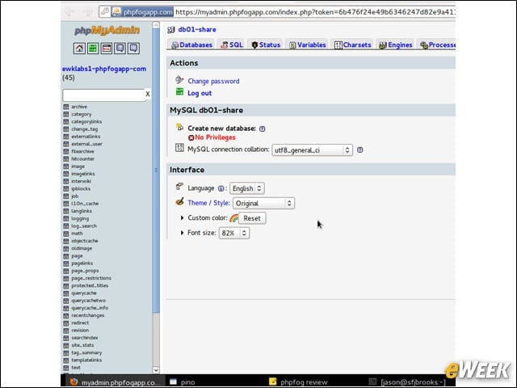Click the Theme / Style link
The image size is (517, 388).
208,203
